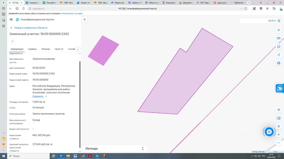
Task: Zoom out on the map
Action: [x=279, y=143]
